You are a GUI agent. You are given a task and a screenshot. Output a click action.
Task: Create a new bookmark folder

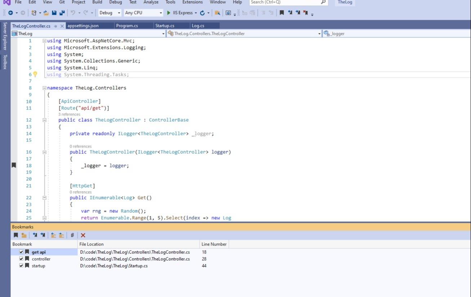24,235
